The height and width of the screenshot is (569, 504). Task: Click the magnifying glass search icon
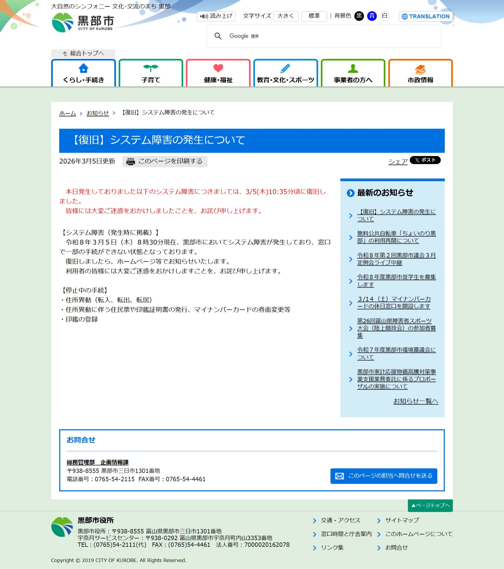click(218, 36)
